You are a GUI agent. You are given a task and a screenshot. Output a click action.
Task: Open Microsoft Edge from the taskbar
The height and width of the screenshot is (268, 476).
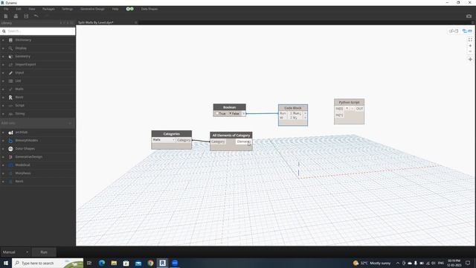(x=102, y=263)
